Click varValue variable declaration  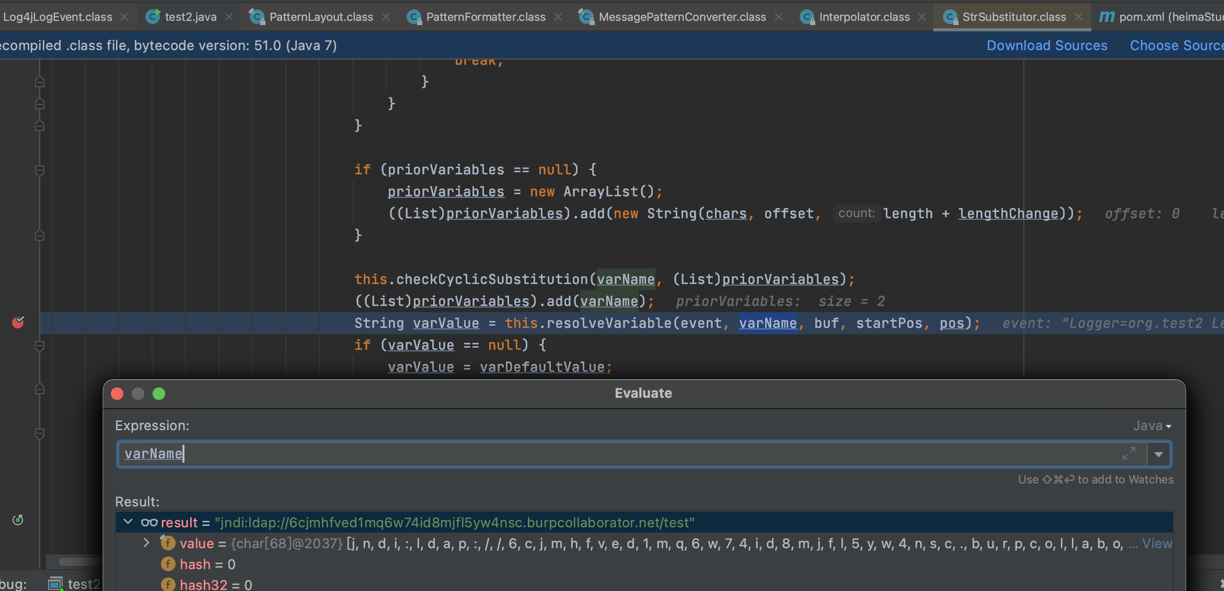(446, 323)
